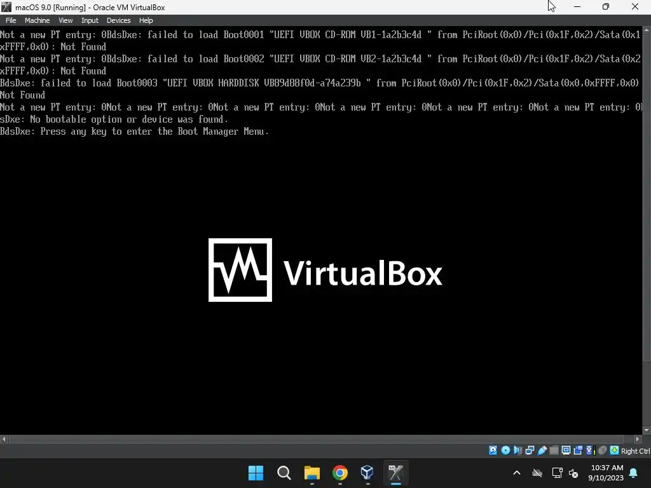Click the hard disk activity indicator icon
Image resolution: width=651 pixels, height=488 pixels.
[x=493, y=451]
